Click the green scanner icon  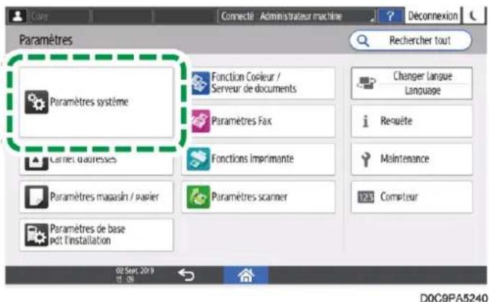tap(198, 197)
